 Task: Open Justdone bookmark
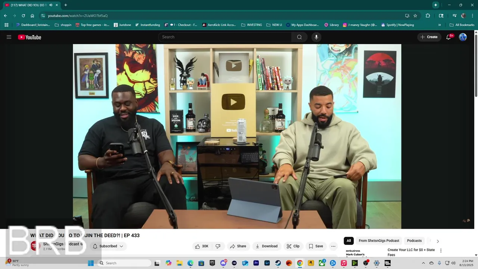click(122, 25)
